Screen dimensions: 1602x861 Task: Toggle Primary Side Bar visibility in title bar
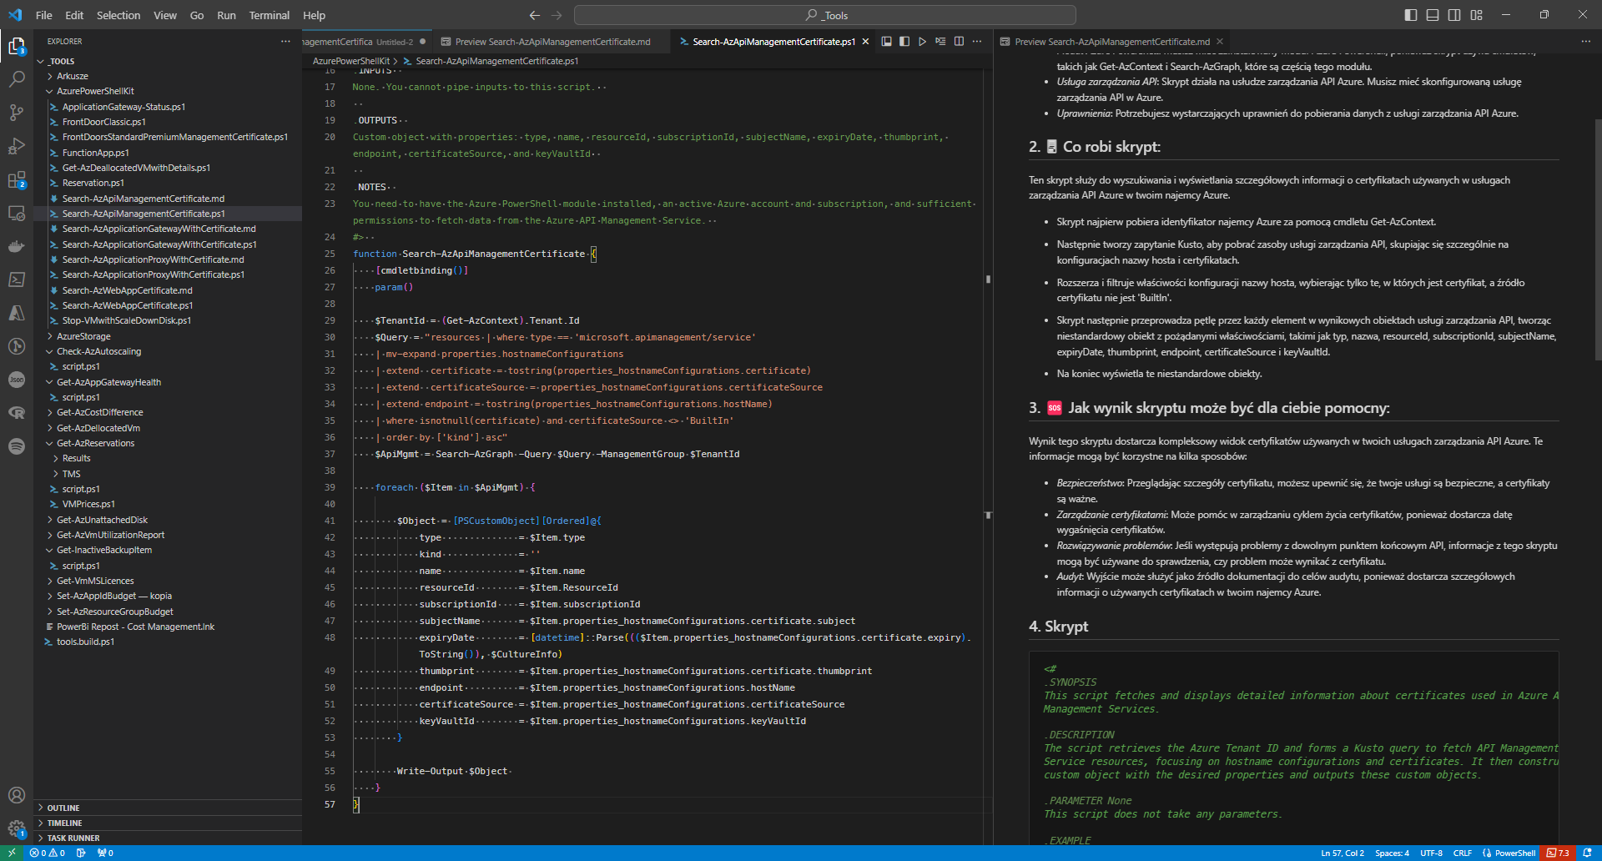coord(1411,15)
